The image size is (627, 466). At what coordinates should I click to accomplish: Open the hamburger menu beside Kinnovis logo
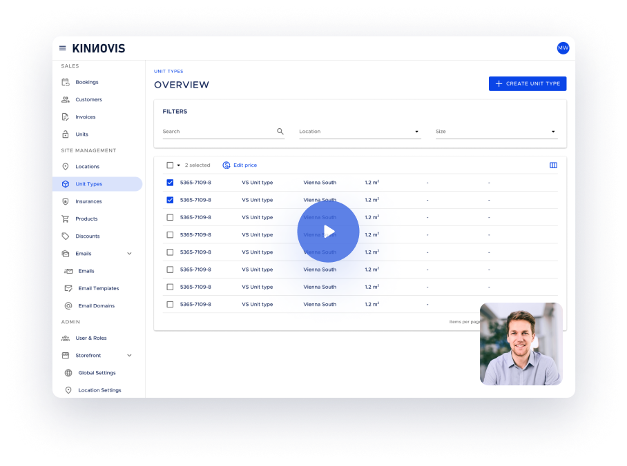[62, 48]
